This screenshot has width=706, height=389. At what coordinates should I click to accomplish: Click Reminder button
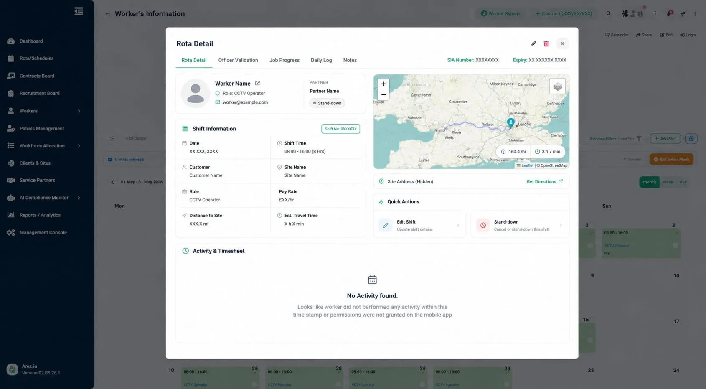617,35
